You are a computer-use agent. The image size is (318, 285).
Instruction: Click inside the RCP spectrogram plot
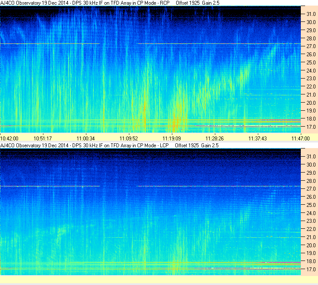coord(150,69)
